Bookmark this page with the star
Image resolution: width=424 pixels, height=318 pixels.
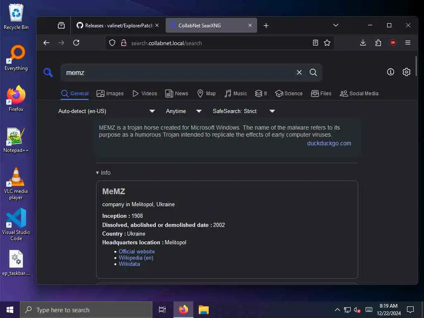327,43
